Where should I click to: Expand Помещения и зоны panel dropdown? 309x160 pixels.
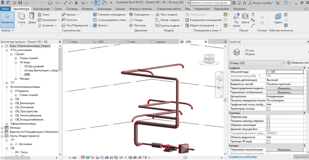pos(208,30)
